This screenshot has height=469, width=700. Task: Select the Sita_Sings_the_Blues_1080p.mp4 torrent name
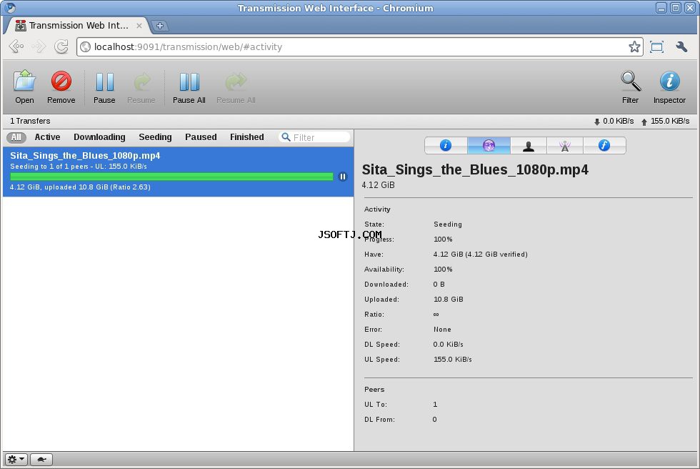pyautogui.click(x=85, y=155)
